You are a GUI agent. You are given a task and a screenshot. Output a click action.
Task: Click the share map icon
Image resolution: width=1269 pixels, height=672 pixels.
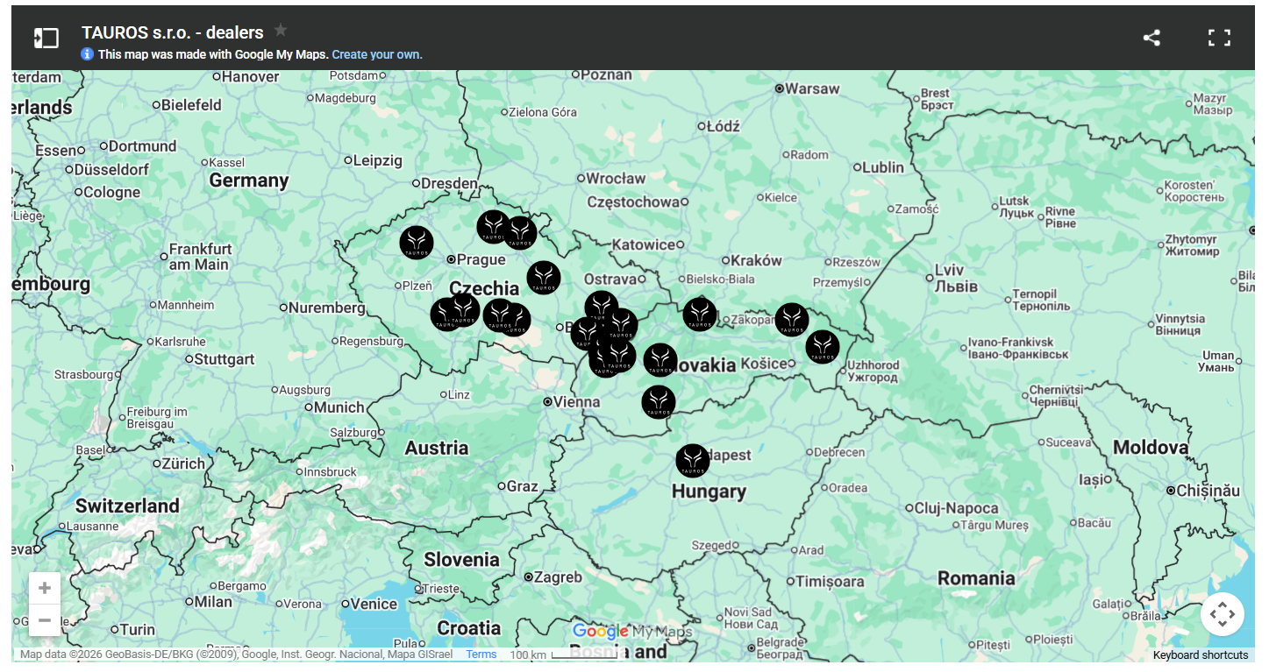pos(1151,38)
